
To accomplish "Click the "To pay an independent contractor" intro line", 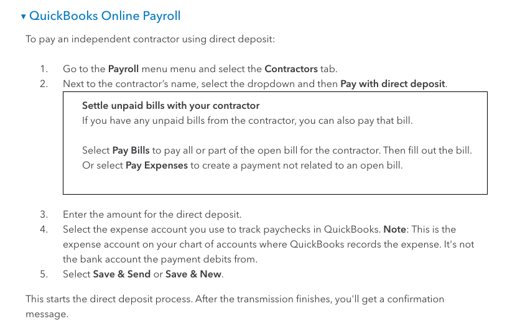I will (x=150, y=39).
